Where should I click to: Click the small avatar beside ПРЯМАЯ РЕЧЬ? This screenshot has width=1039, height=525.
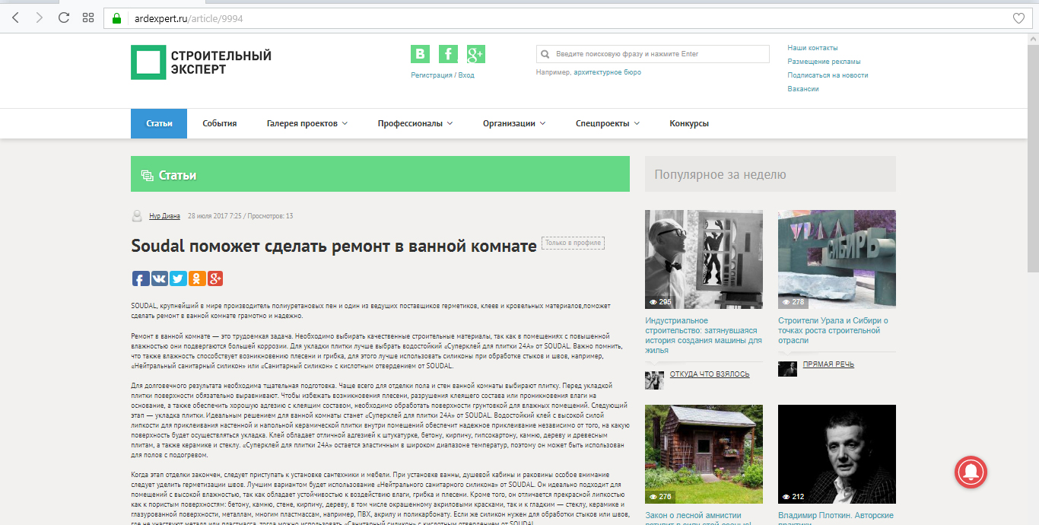click(x=787, y=369)
